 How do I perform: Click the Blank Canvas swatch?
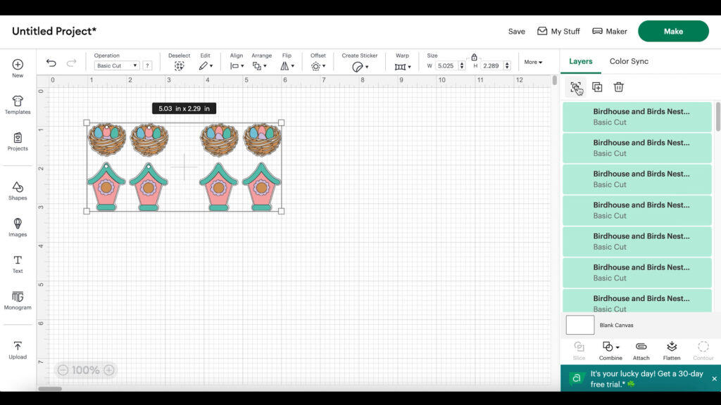click(x=580, y=325)
